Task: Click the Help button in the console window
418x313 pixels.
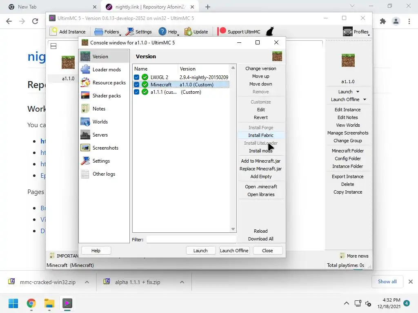Action: (96, 251)
